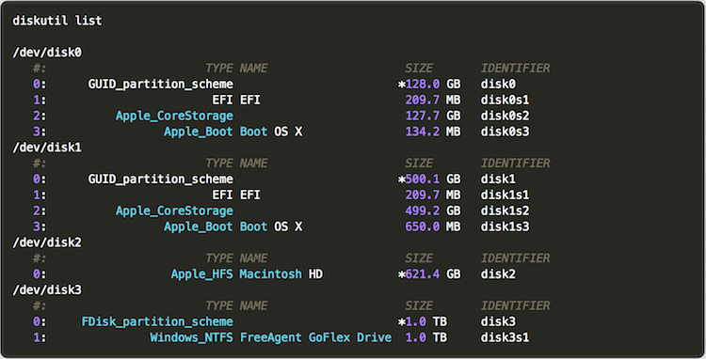Click the 209.7 MB value in disk0s1 row

click(433, 100)
